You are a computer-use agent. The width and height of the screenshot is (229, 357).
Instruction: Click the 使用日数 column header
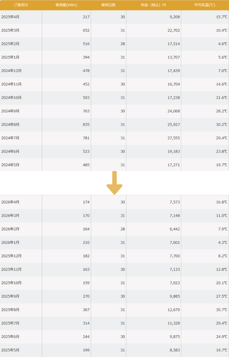108,5
